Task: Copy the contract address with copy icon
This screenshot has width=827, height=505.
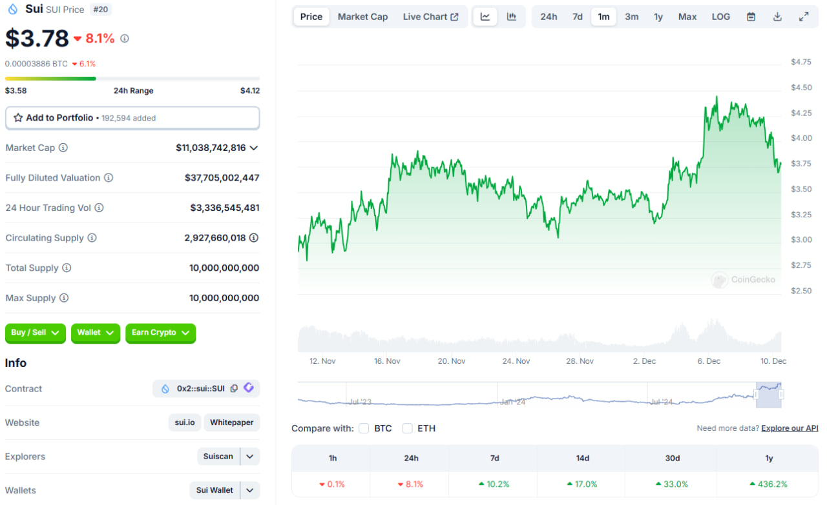Action: pyautogui.click(x=234, y=388)
